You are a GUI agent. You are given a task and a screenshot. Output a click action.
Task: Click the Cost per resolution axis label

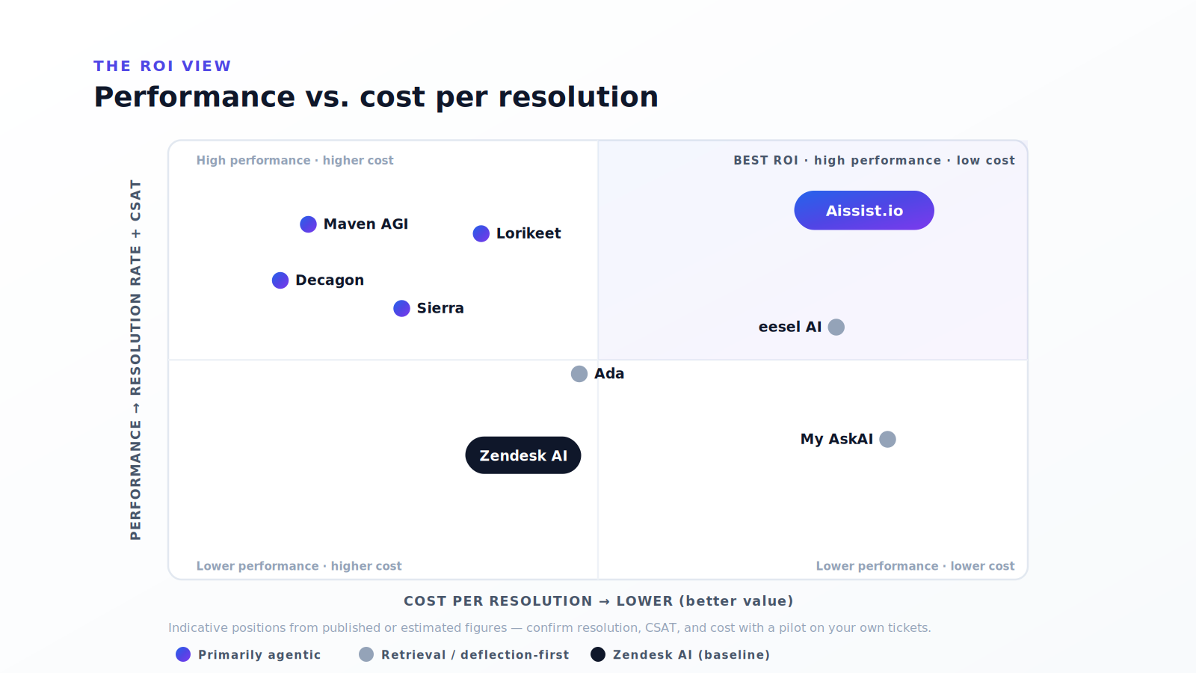point(598,601)
